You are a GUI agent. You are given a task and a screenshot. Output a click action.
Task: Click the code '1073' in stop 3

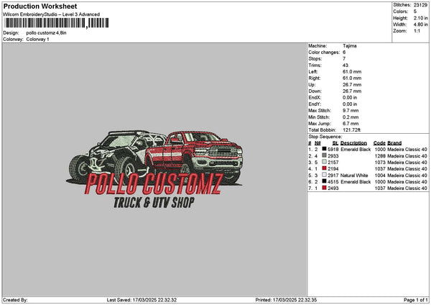tap(380, 163)
